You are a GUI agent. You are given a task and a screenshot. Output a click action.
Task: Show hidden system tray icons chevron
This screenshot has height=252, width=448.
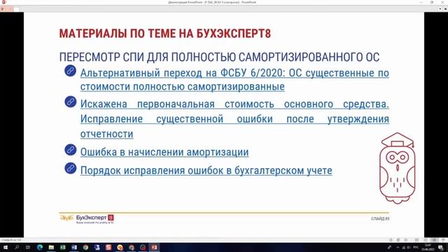pos(398,247)
